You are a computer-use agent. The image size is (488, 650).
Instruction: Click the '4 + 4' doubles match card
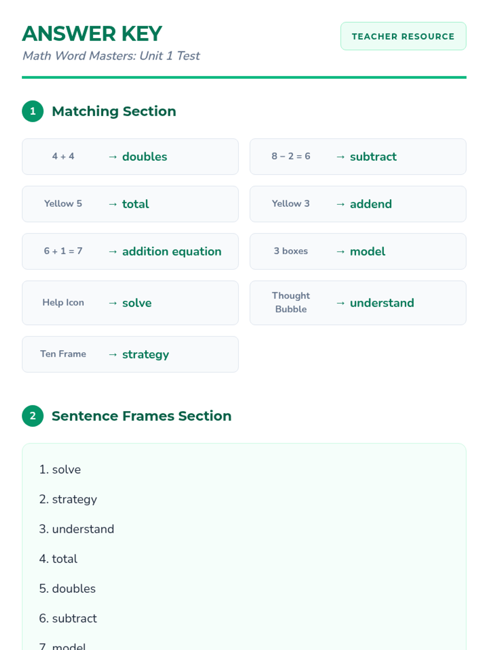tap(130, 156)
